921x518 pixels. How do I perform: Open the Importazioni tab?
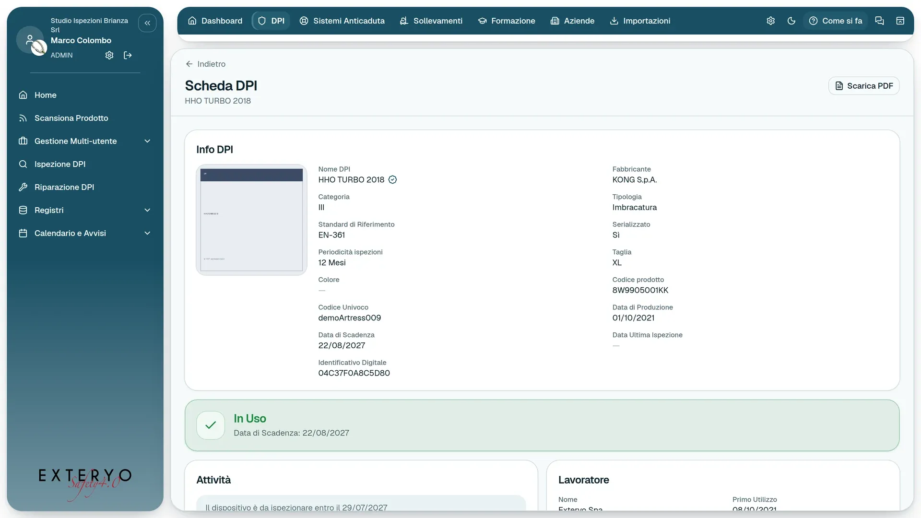640,21
